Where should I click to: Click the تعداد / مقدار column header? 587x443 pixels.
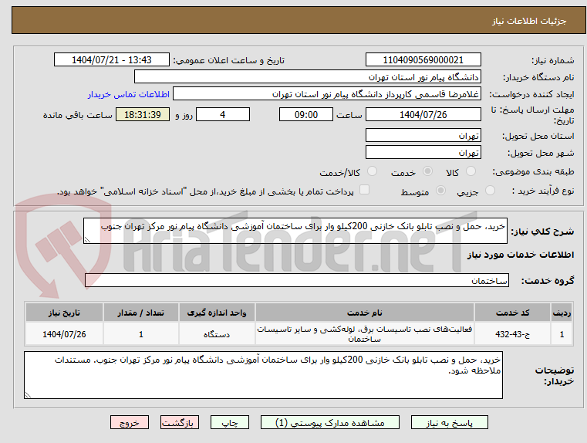(140, 313)
